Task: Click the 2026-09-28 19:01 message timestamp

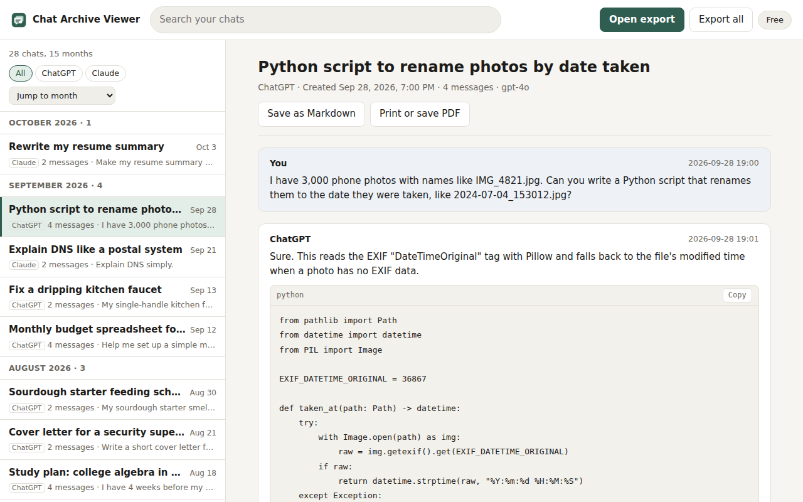Action: point(723,239)
